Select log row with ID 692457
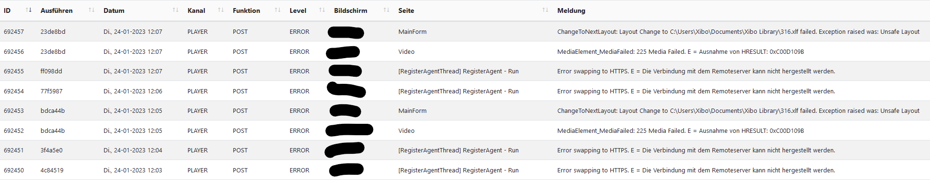 [x=465, y=31]
